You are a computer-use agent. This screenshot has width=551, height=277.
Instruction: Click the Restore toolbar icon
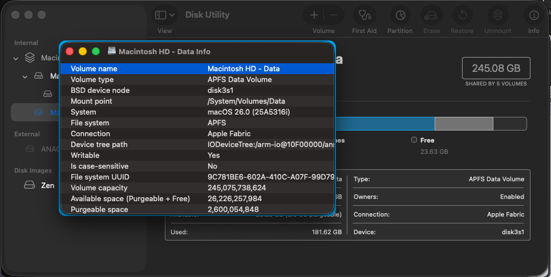pyautogui.click(x=462, y=15)
